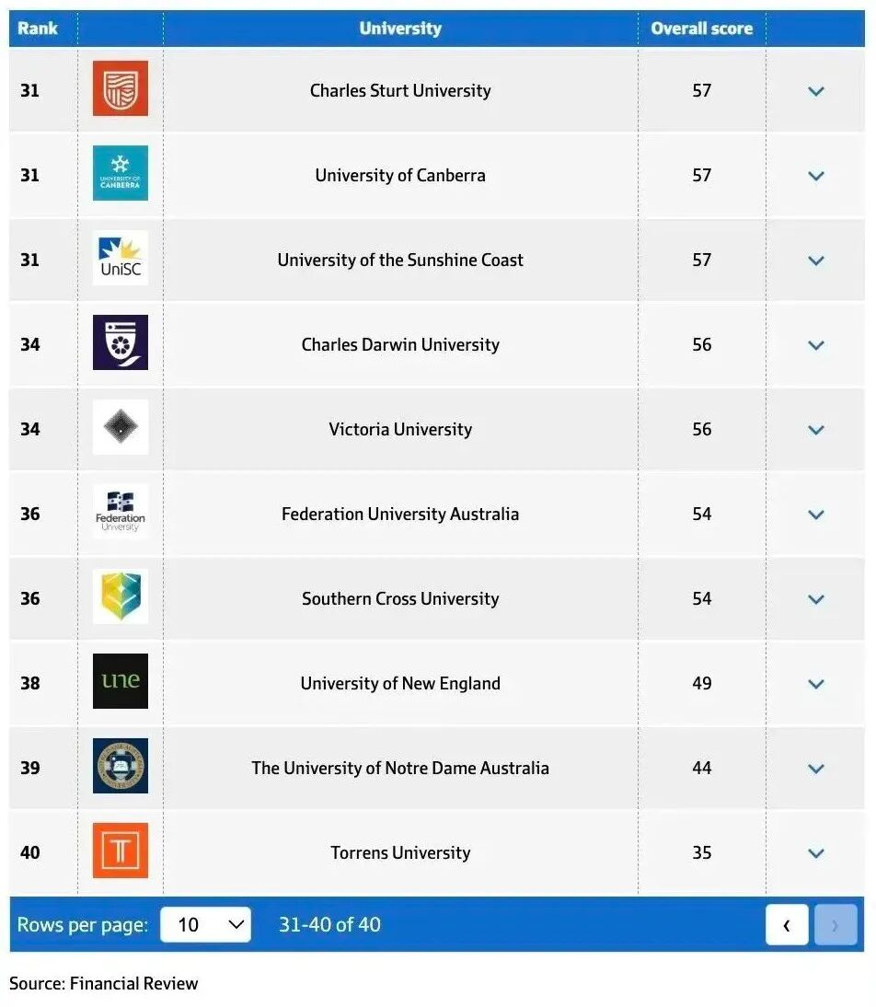This screenshot has height=1007, width=876.
Task: Sort by the Rank column header
Action: [x=38, y=29]
